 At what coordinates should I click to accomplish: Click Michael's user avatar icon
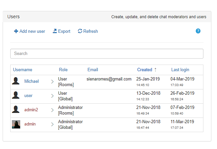(16, 81)
